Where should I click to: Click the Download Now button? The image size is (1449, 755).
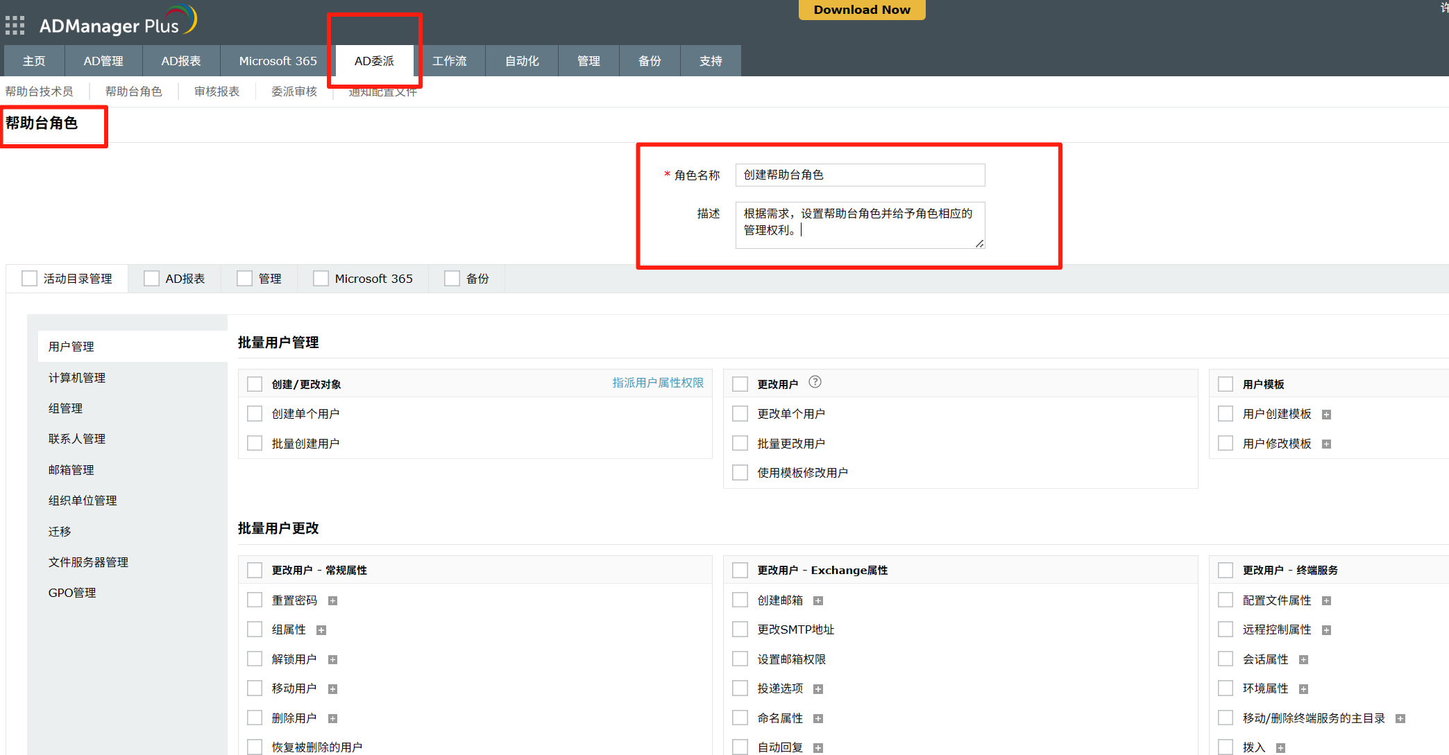[861, 10]
